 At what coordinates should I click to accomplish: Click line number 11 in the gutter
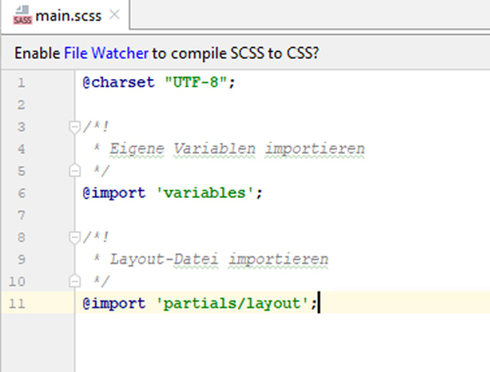(x=17, y=304)
